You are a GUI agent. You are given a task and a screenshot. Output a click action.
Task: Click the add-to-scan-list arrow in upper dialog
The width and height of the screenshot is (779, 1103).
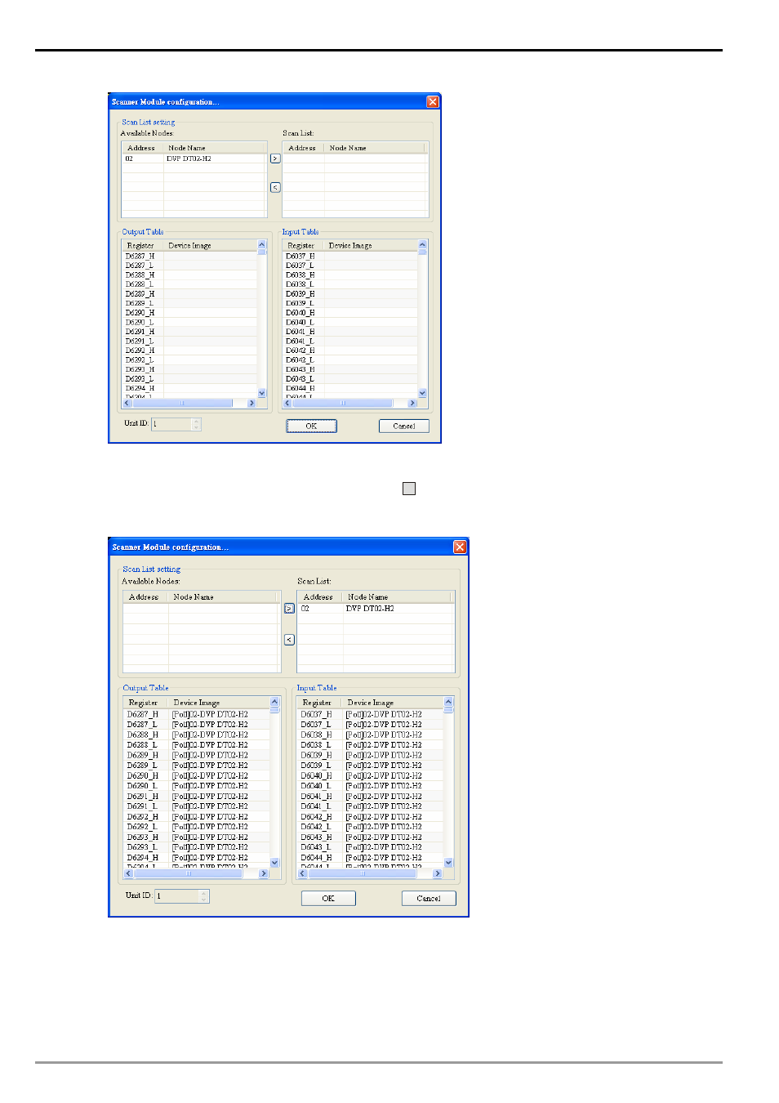pos(275,159)
